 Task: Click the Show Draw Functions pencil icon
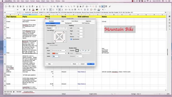[x=110, y=6]
